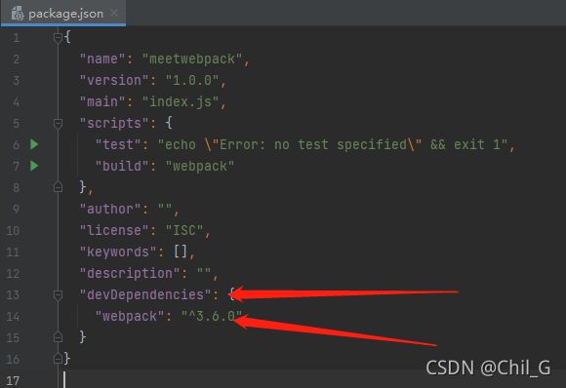Collapse the "devDependencies" block fold marker
566x388 pixels.
58,295
